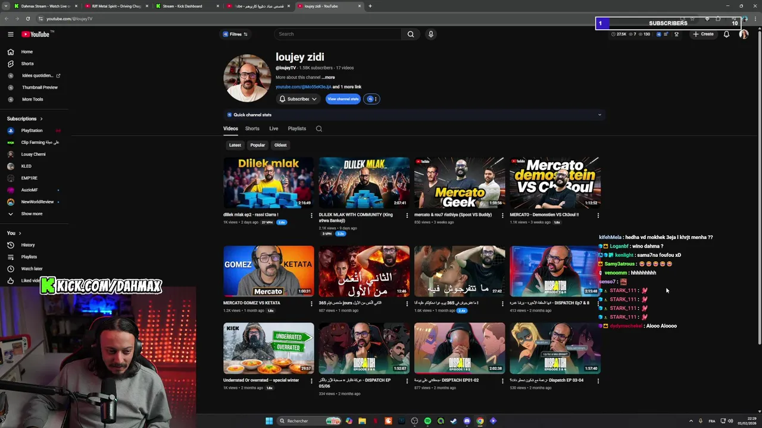Viewport: 762px width, 428px height.
Task: Click the trophy icon in top bar
Action: click(x=676, y=34)
